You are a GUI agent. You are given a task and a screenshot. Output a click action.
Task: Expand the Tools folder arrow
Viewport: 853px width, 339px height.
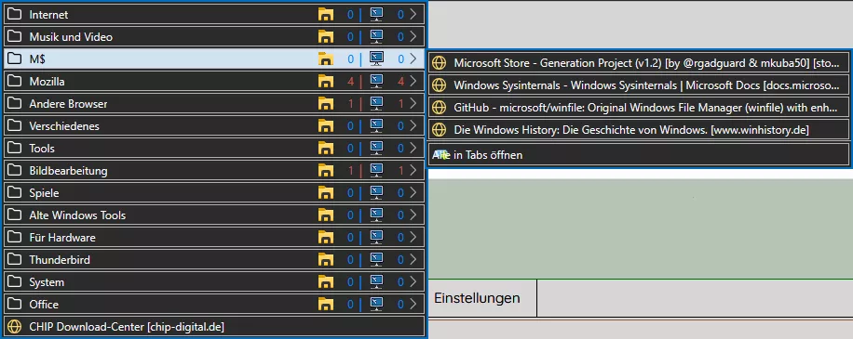(x=413, y=148)
